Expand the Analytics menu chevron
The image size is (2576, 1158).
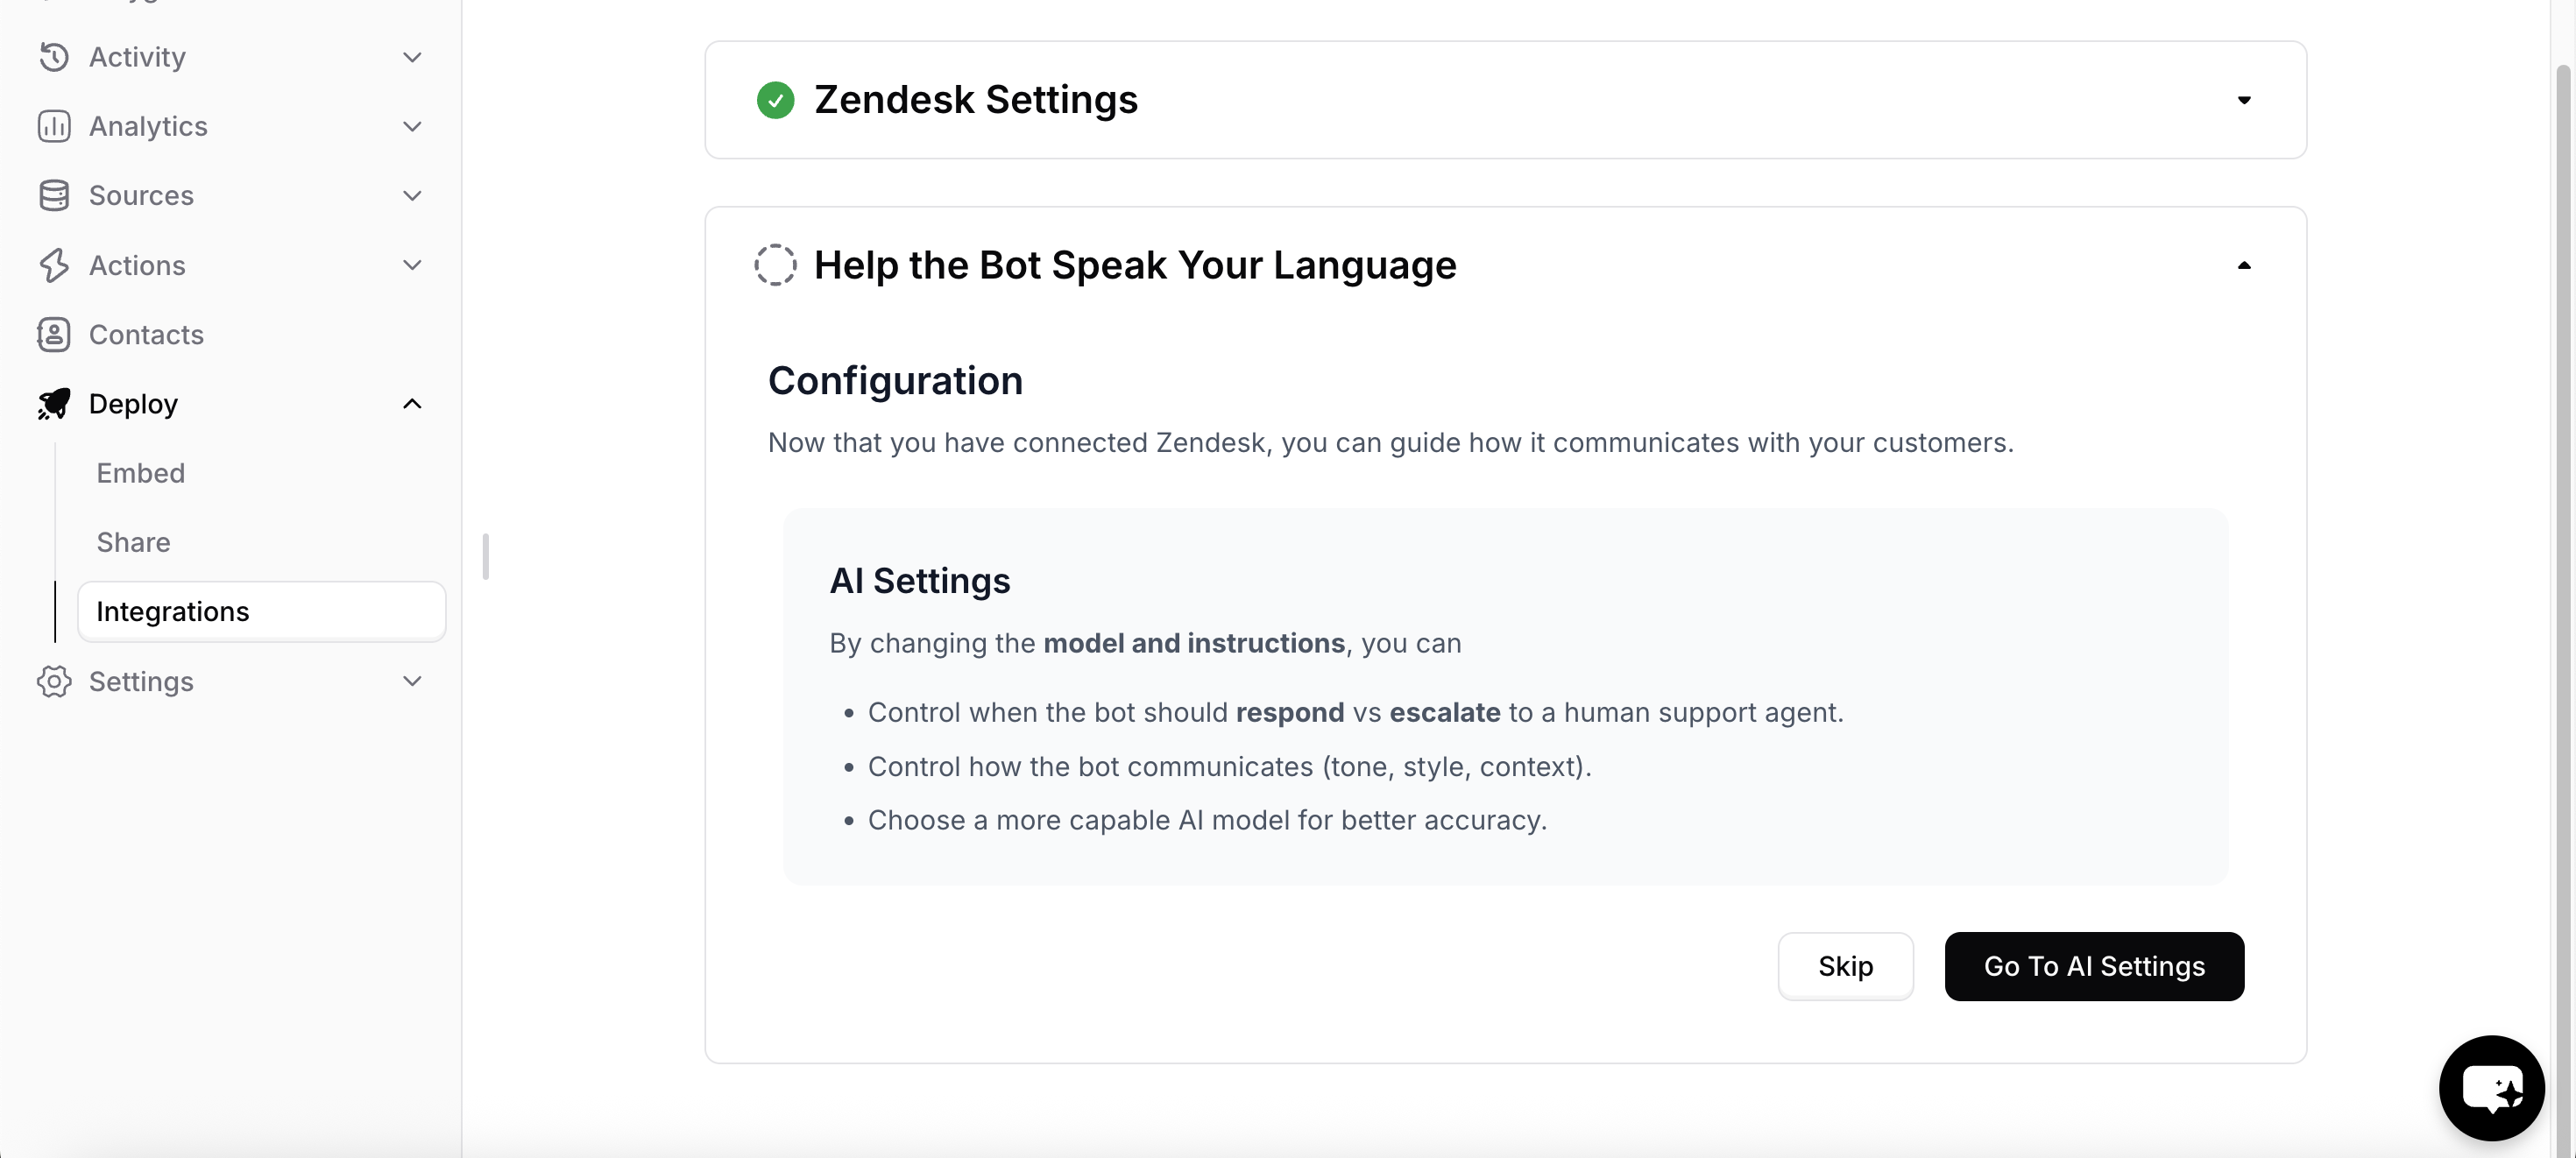[412, 126]
